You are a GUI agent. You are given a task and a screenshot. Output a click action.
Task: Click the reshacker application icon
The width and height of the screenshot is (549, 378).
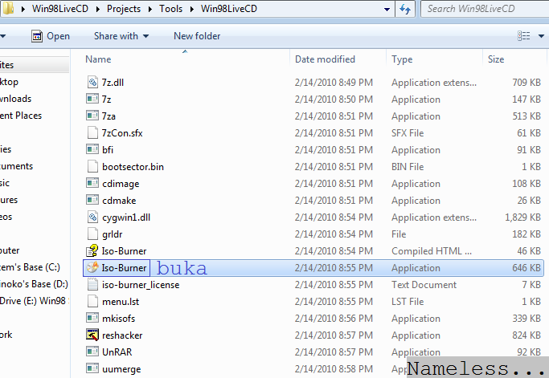pos(92,335)
